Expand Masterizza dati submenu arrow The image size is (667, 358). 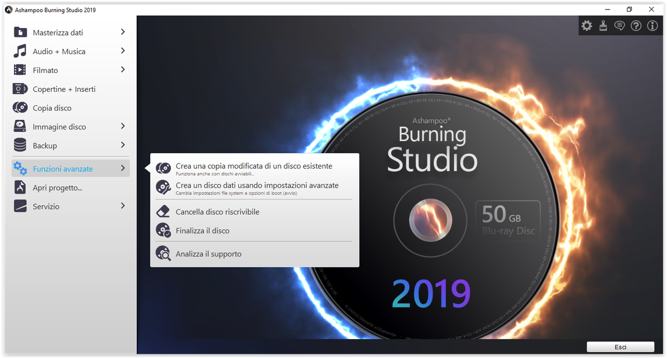tap(123, 32)
